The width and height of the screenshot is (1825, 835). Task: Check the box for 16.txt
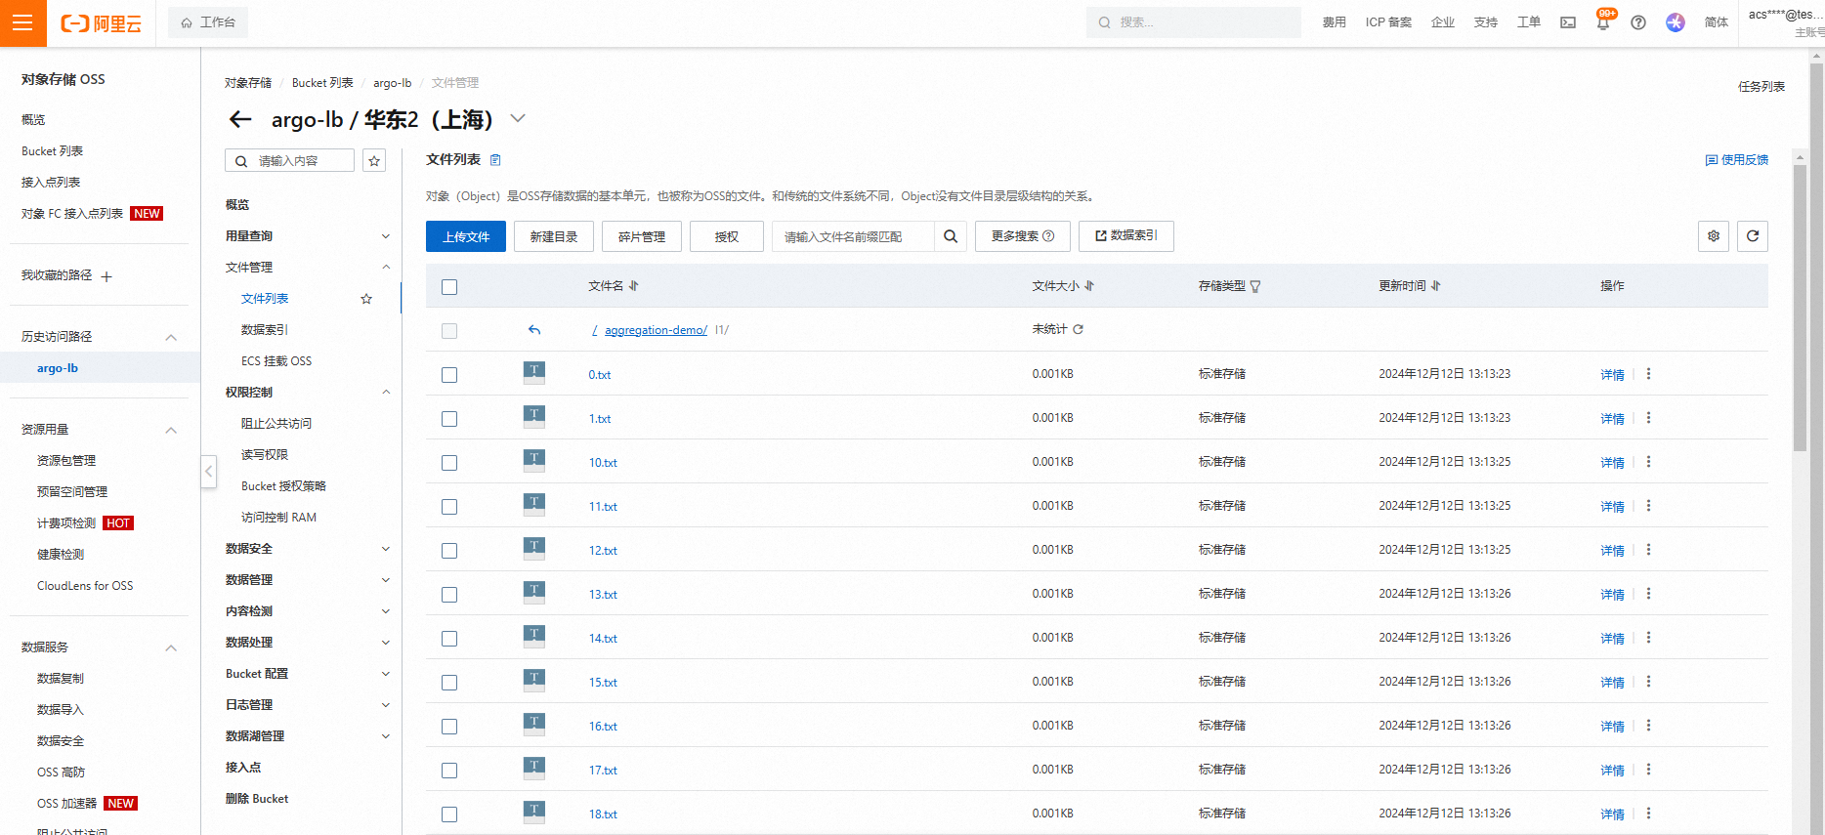click(449, 727)
